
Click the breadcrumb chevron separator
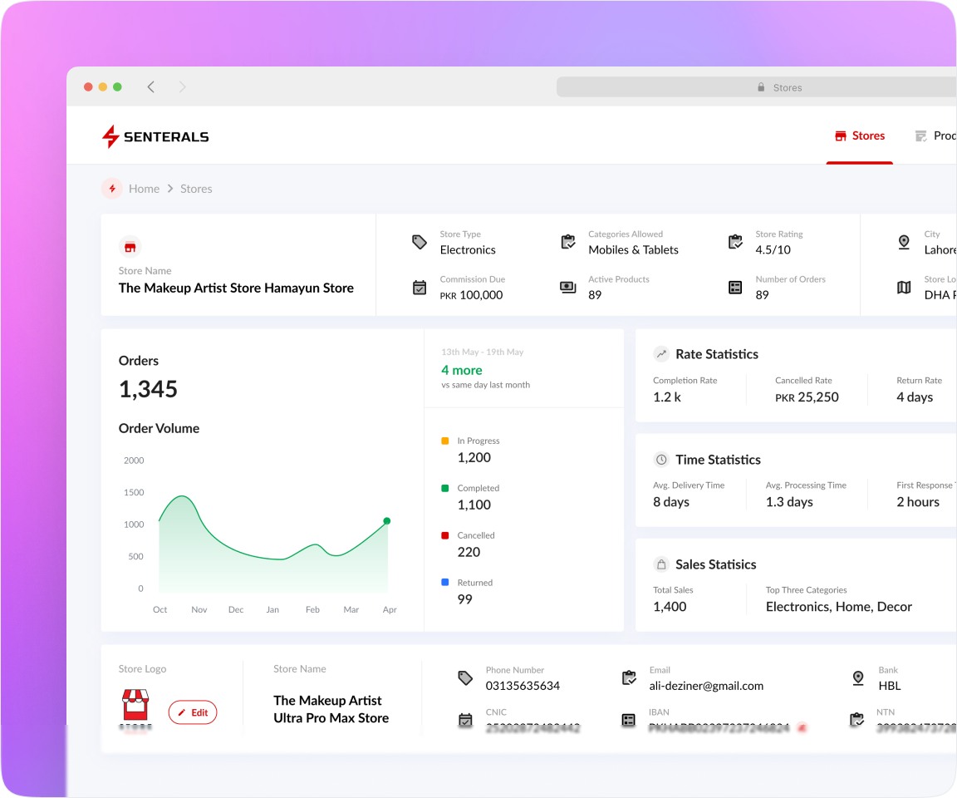(x=170, y=189)
